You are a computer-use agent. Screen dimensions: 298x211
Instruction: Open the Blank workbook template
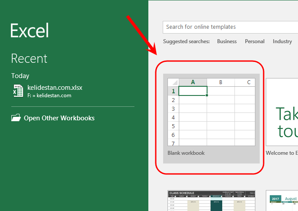[x=211, y=119]
